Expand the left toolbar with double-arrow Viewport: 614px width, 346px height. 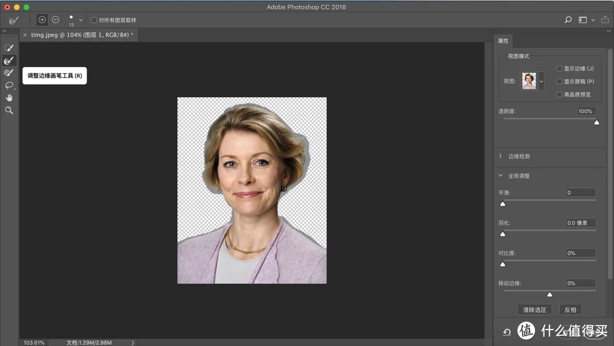tap(5, 31)
